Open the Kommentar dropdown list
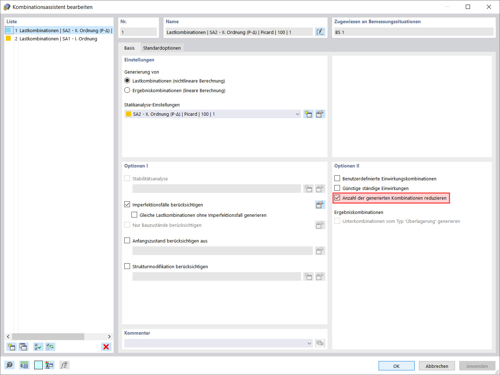 310,343
